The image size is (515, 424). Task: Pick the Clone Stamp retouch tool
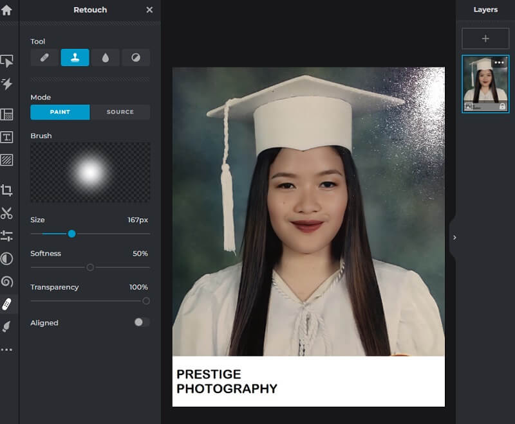coord(75,58)
